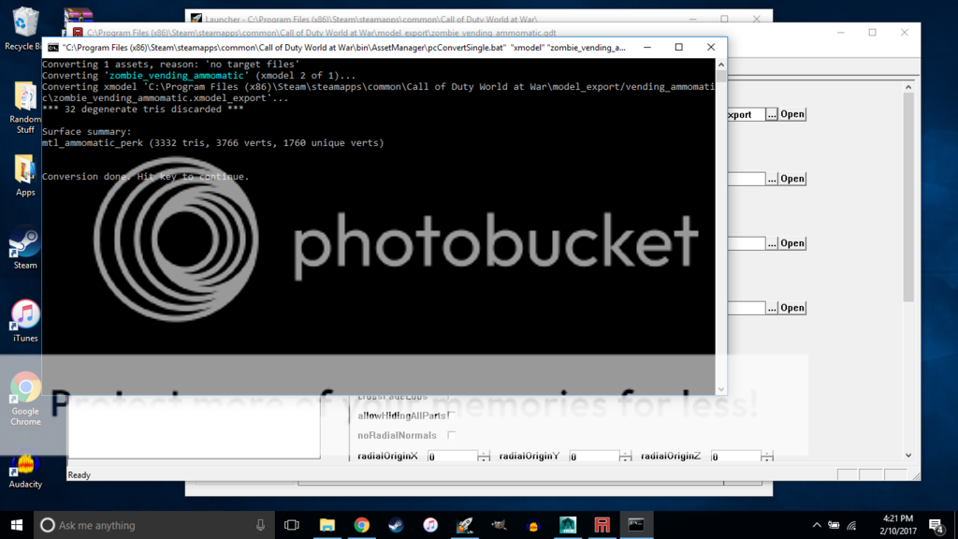Open Task View from the taskbar
The image size is (958, 539).
(x=292, y=525)
